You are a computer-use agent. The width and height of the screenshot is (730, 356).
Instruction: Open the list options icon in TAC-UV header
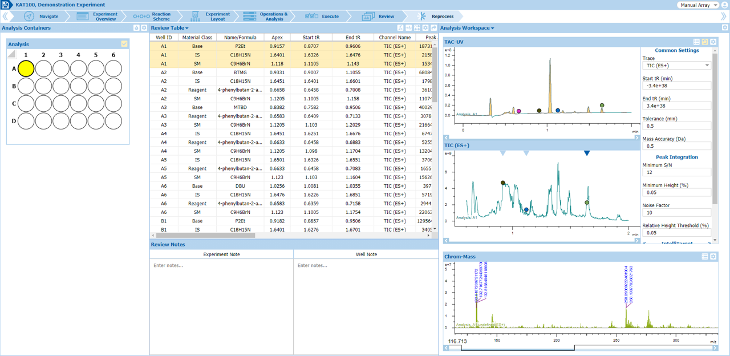pos(696,42)
